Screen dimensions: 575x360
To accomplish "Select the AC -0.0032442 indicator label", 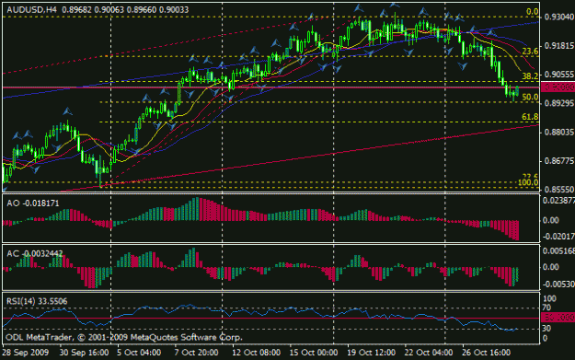I will [35, 253].
